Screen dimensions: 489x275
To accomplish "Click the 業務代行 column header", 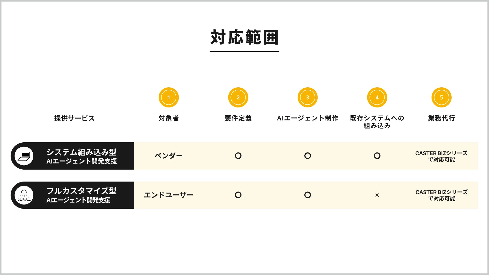I will pyautogui.click(x=441, y=118).
